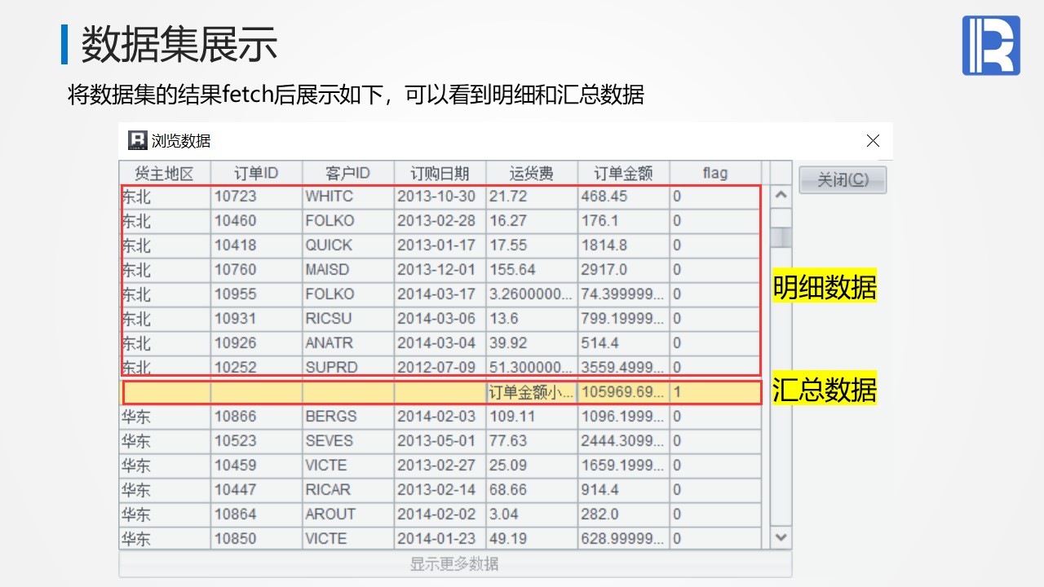Select the amount cell 514.4
The height and width of the screenshot is (587, 1044).
[624, 343]
